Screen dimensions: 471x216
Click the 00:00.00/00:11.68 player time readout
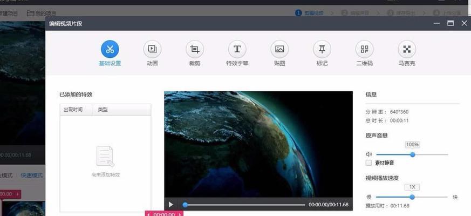[329, 205]
